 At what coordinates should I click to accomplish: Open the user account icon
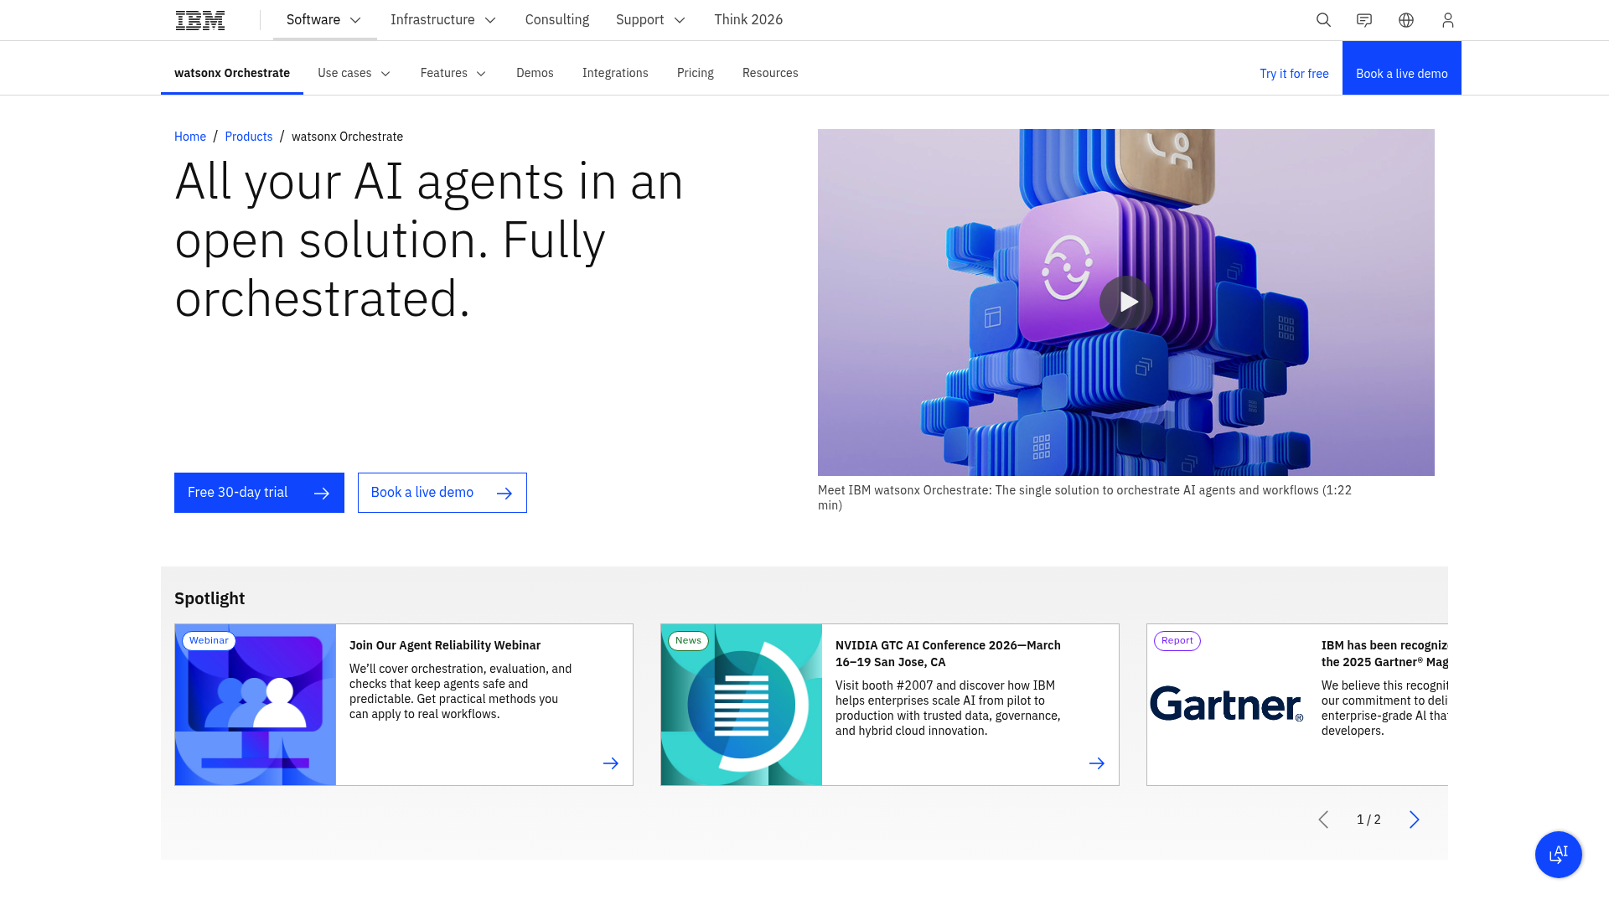pos(1447,19)
